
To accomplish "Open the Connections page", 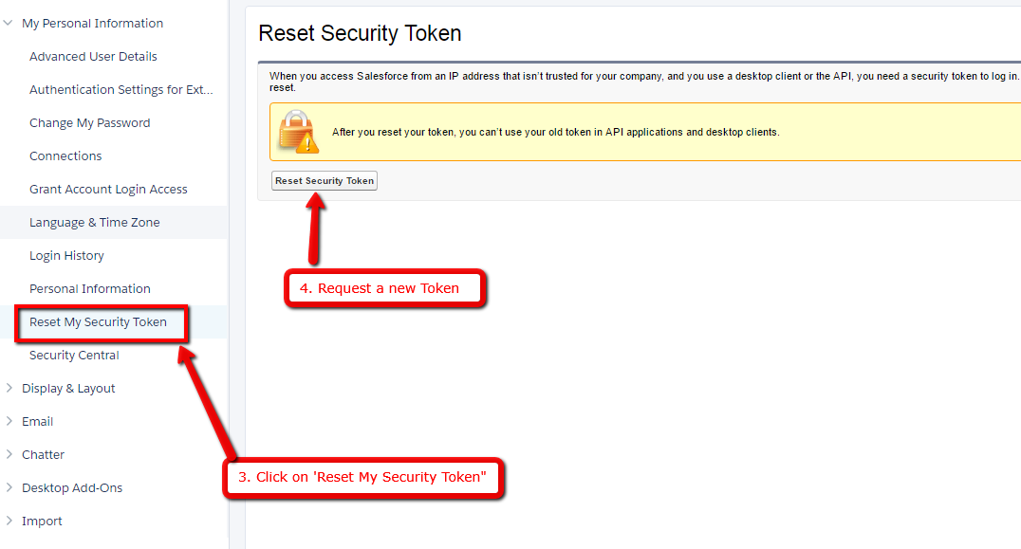I will pos(65,156).
